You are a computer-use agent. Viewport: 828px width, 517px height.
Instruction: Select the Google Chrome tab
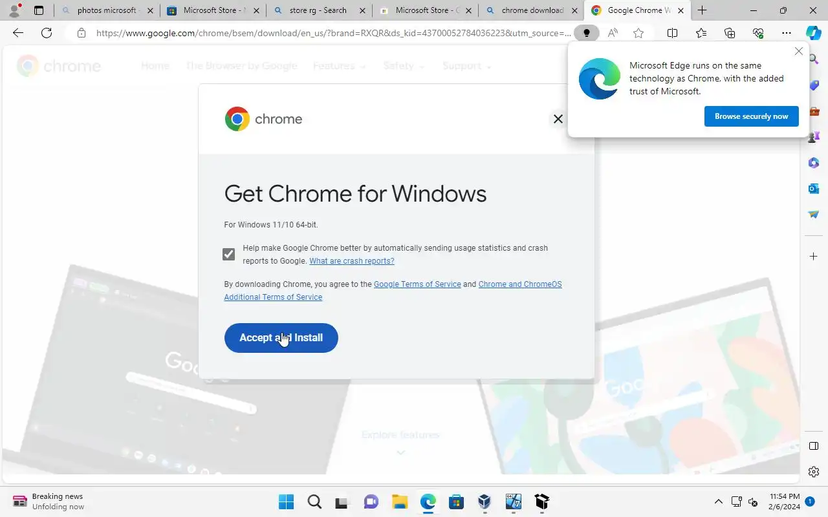(637, 10)
